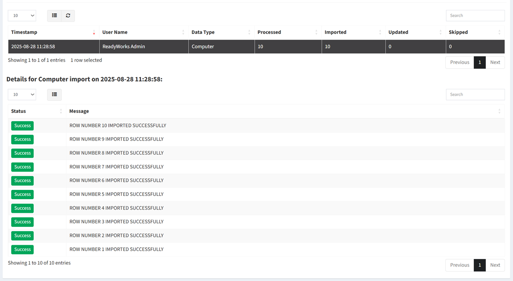
Task: Sort the User Name column
Action: point(183,32)
